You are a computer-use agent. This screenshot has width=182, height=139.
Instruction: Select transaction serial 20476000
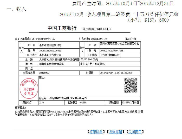pyautogui.click(x=44, y=73)
